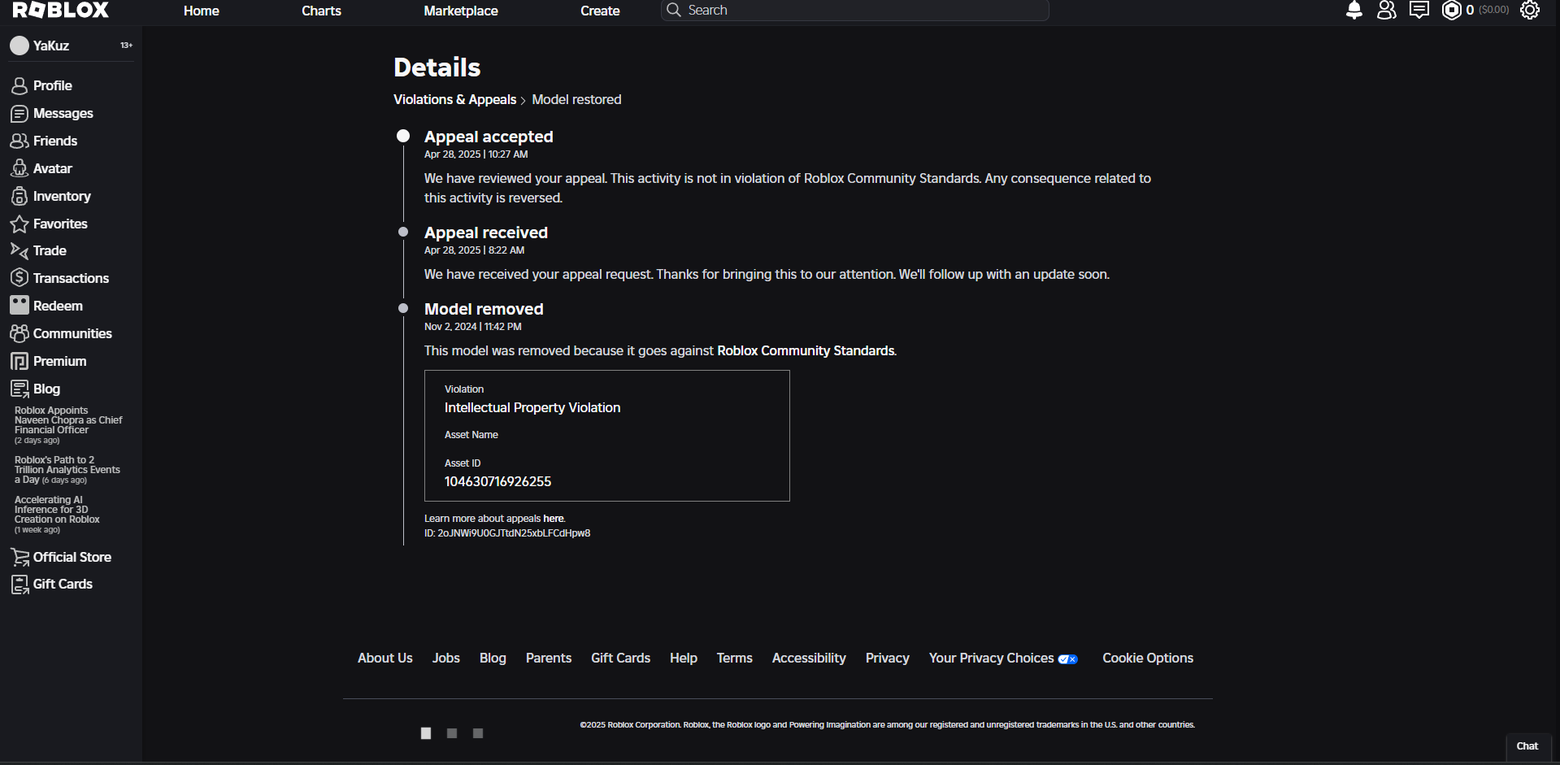View Favorites from the sidebar

[x=49, y=224]
